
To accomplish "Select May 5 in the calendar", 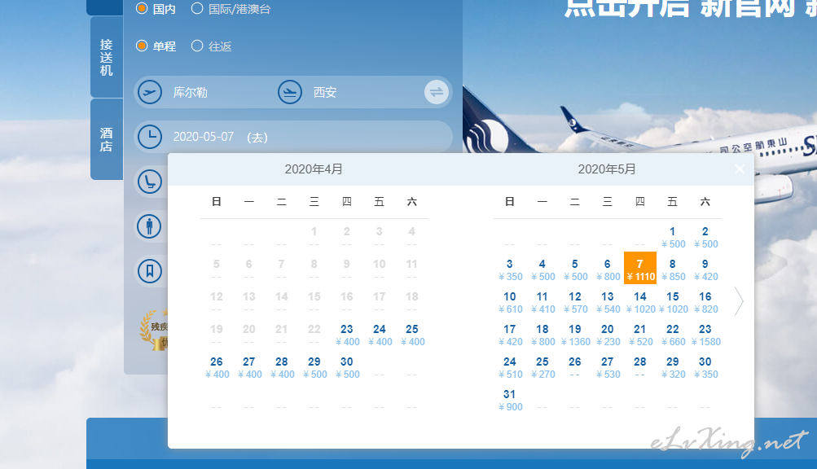I will [575, 270].
